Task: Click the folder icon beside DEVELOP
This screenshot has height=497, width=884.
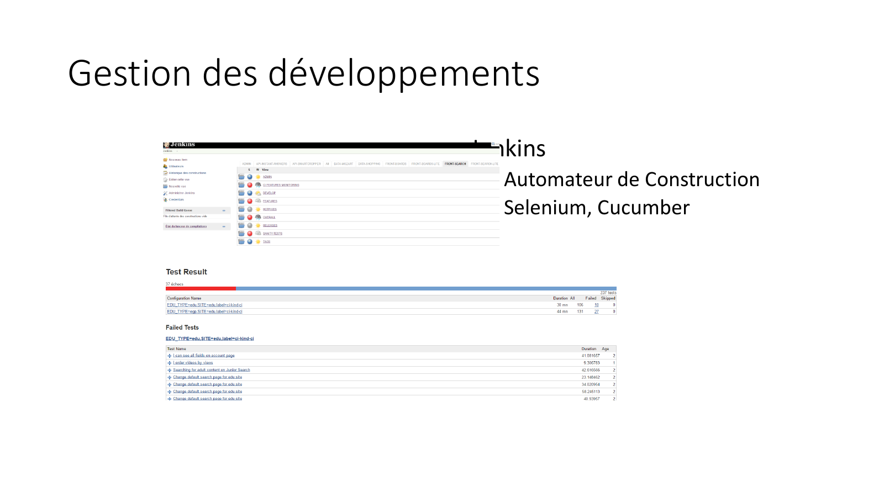Action: pyautogui.click(x=241, y=193)
